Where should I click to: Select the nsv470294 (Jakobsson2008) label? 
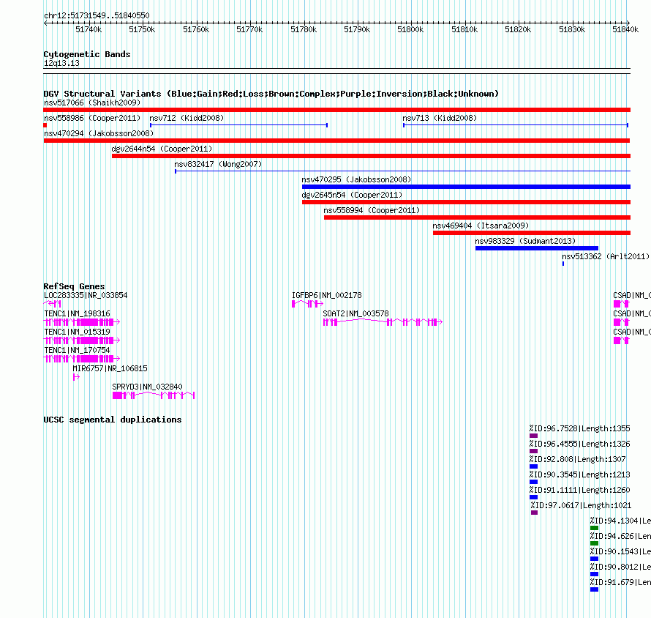(x=99, y=133)
